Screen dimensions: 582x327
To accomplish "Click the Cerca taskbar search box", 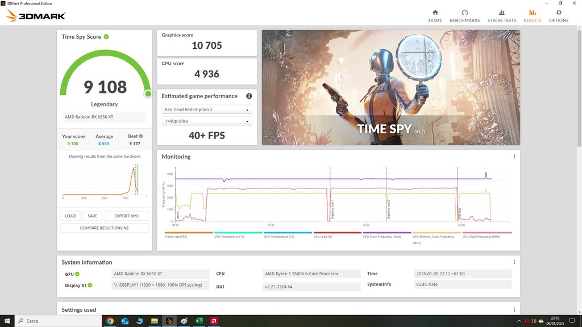I will tap(59, 321).
